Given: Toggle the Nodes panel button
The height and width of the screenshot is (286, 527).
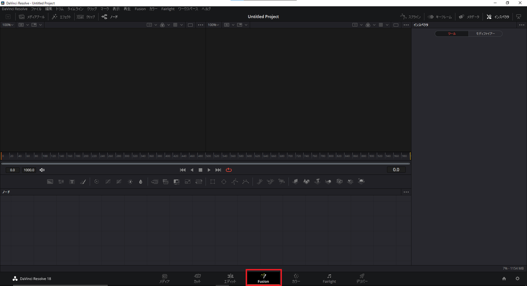Looking at the screenshot, I should pos(110,17).
